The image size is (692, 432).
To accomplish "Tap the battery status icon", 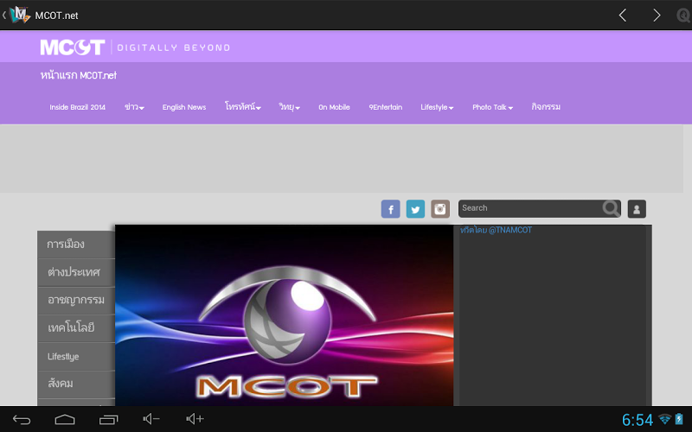I will tap(679, 419).
